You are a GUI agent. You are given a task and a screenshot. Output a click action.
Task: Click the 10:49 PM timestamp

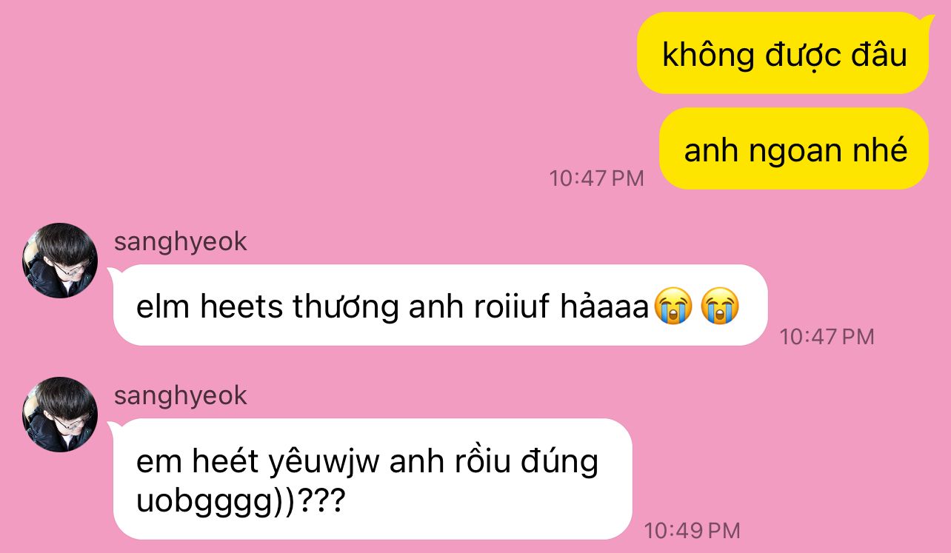[692, 531]
